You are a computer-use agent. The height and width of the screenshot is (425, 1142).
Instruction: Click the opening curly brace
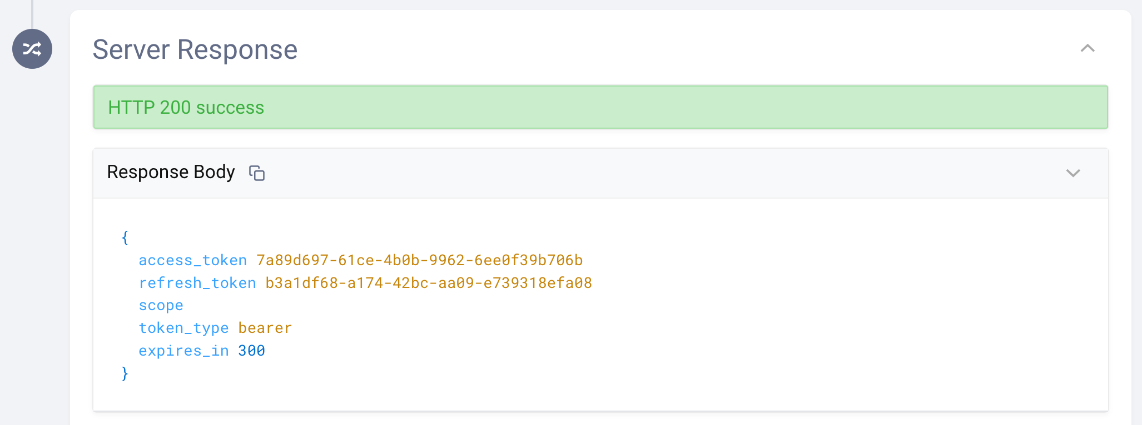(125, 237)
